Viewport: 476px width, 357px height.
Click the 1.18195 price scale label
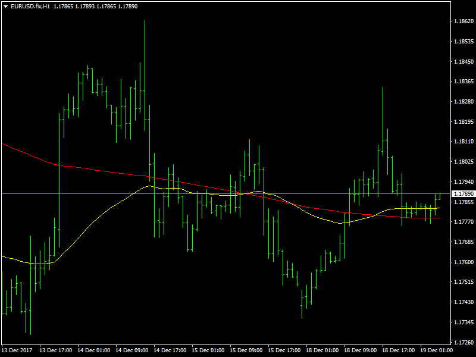pyautogui.click(x=464, y=122)
